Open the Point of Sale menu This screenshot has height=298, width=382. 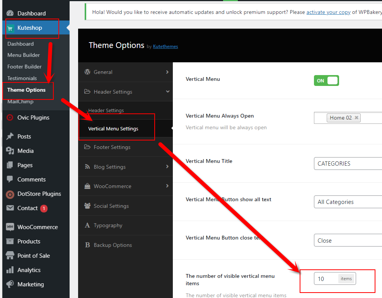click(x=36, y=255)
